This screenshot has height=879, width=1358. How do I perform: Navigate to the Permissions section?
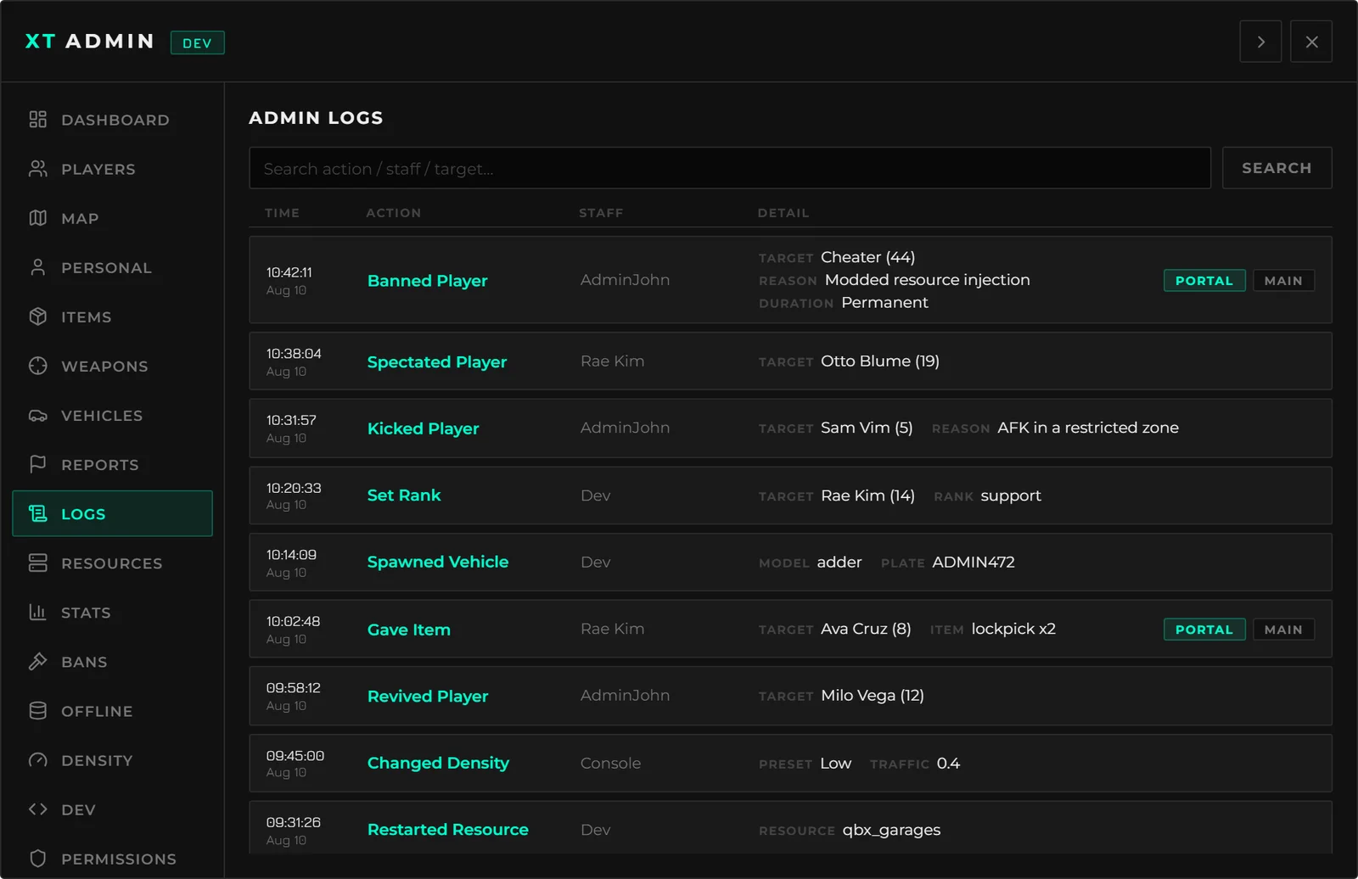(112, 858)
